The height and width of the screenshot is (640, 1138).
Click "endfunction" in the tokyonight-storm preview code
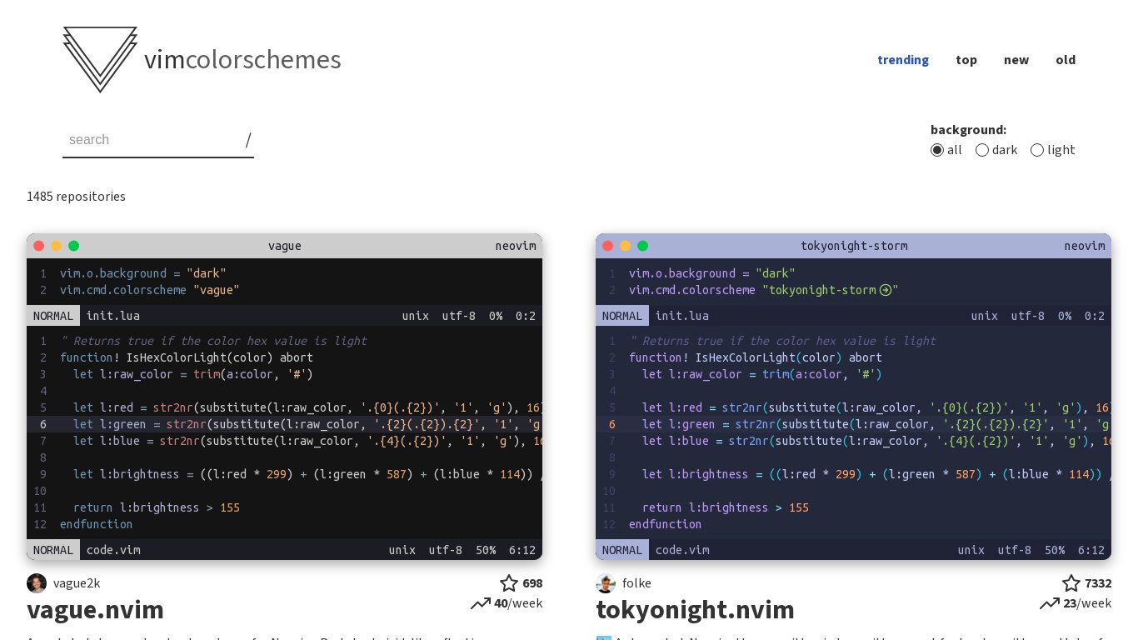click(x=665, y=524)
